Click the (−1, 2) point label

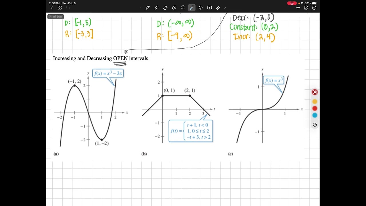(74, 82)
